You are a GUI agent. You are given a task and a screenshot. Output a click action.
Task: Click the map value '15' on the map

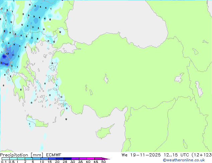[x=6, y=64]
